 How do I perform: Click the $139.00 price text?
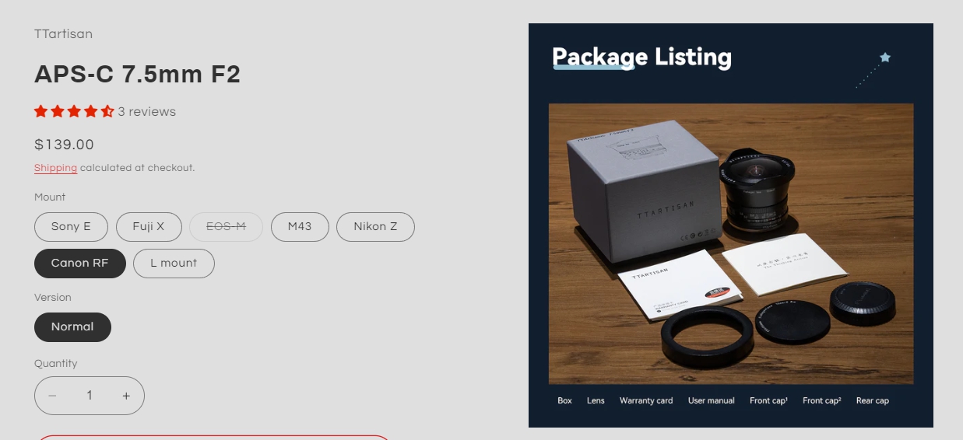[64, 145]
